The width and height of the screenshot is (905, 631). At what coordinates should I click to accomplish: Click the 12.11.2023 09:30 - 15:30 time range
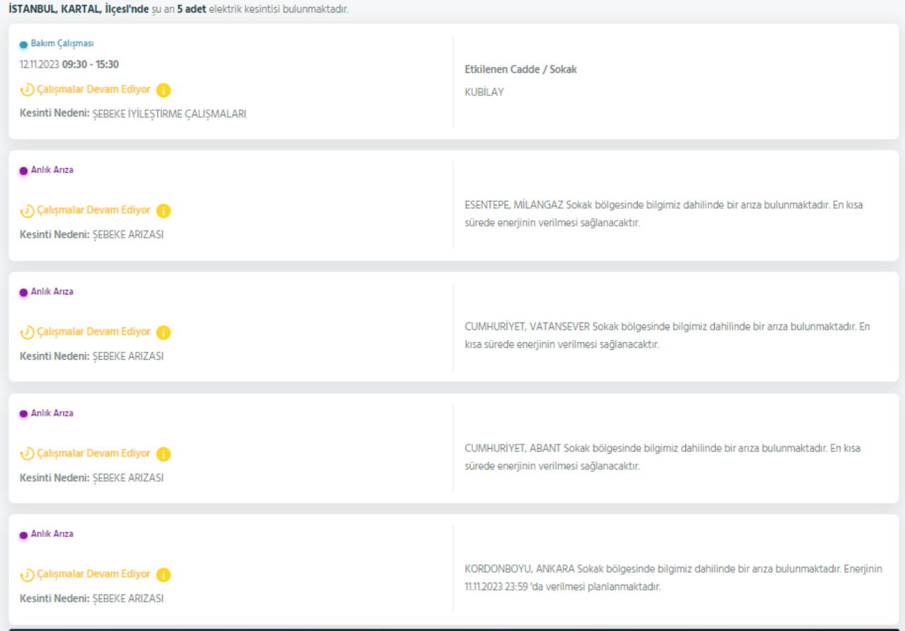click(x=69, y=64)
